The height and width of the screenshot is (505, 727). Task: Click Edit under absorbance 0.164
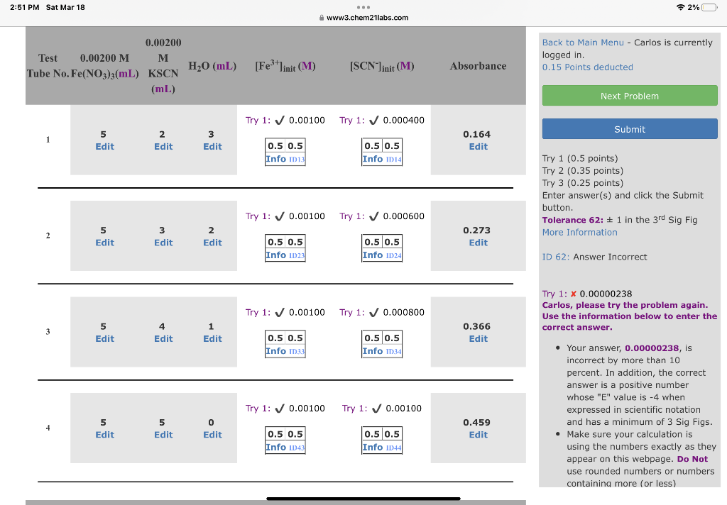point(478,146)
